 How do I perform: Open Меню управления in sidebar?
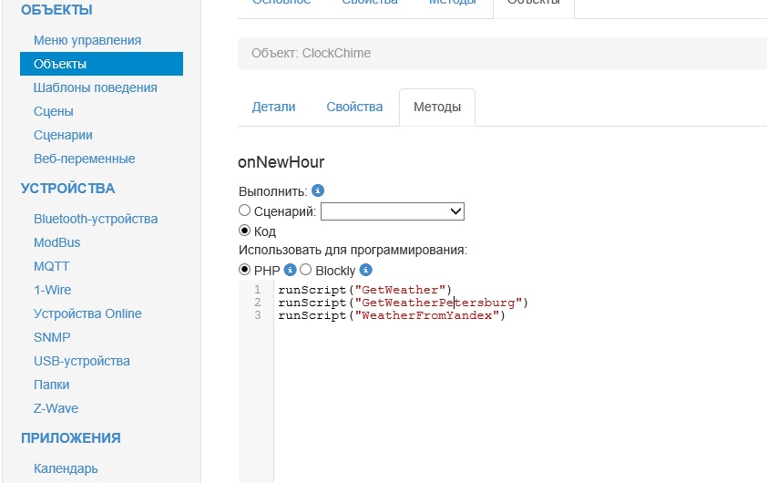point(87,40)
